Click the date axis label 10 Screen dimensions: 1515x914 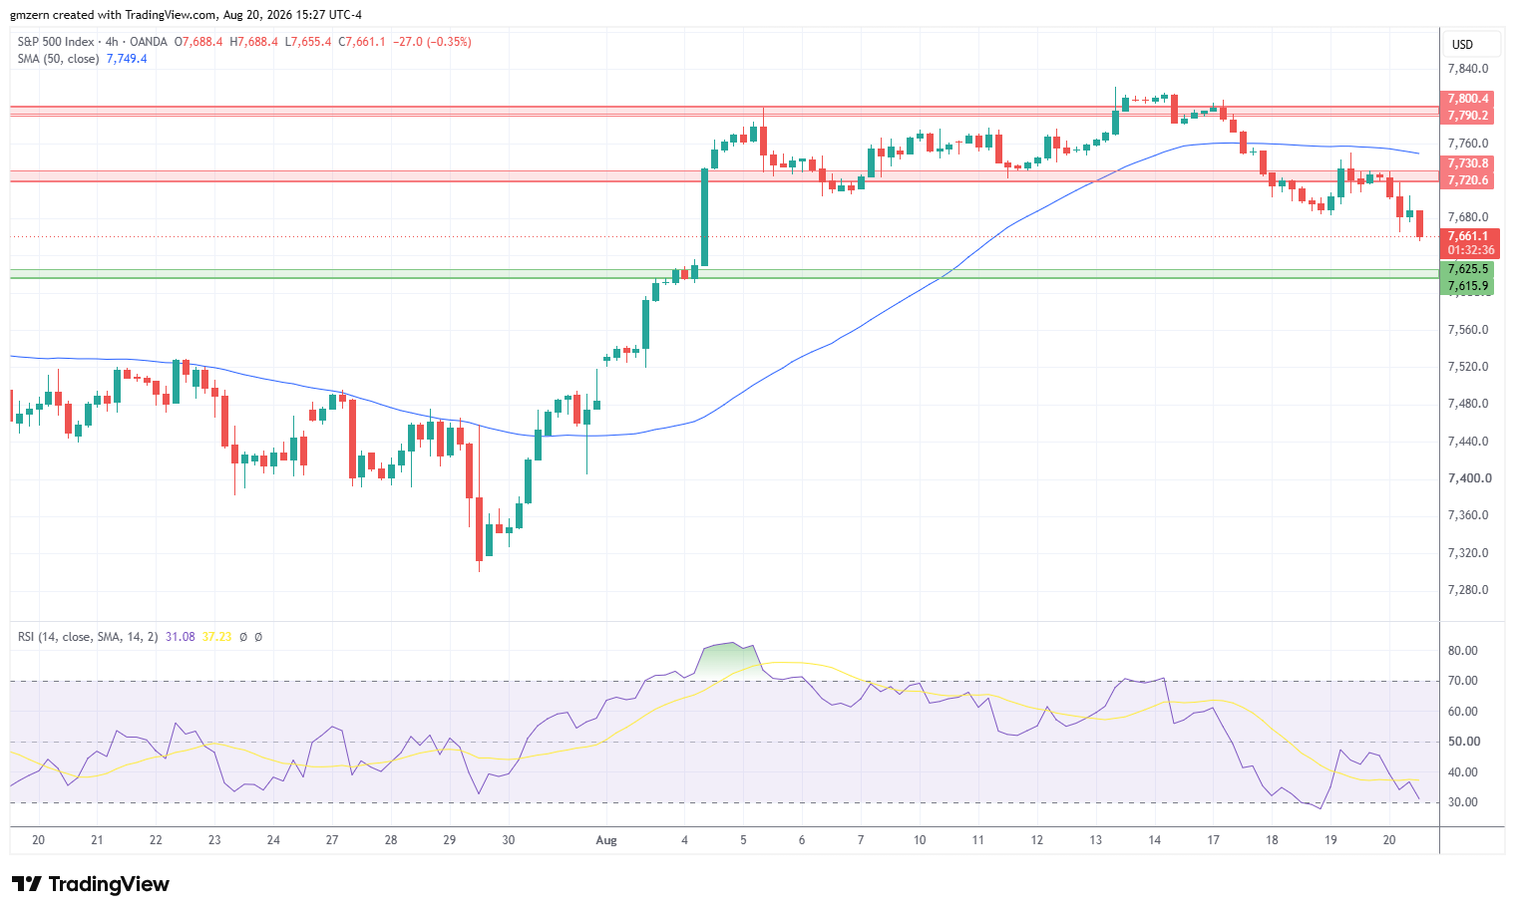tap(920, 840)
